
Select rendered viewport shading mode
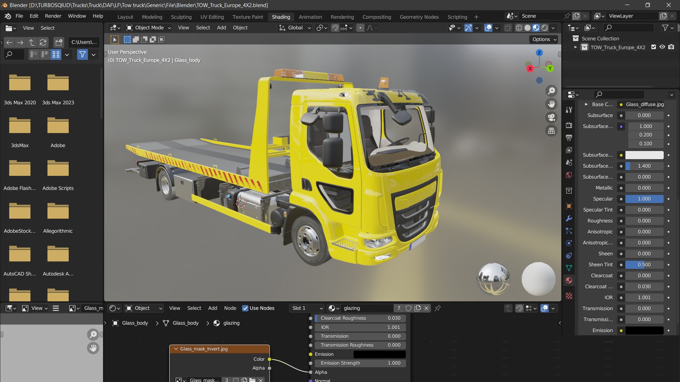545,28
